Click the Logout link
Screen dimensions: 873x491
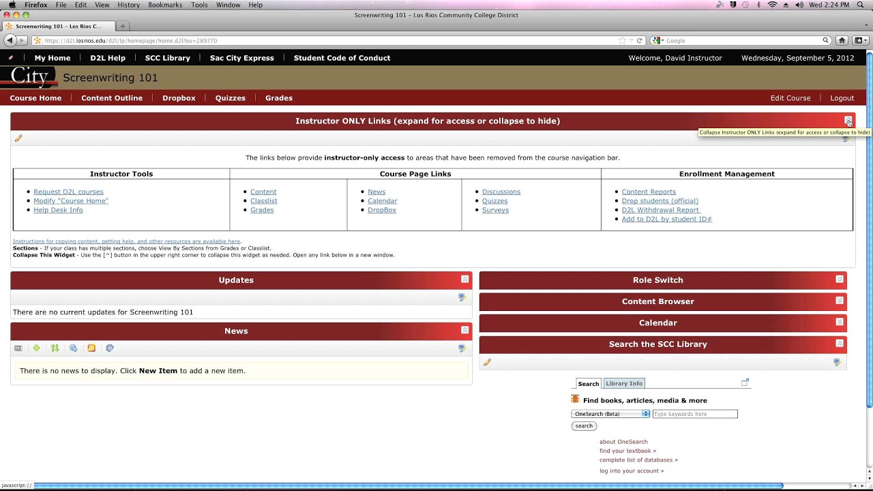[x=842, y=98]
